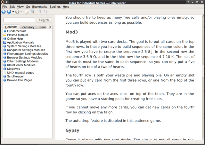Go to the Help Center home page

[x=4, y=12]
